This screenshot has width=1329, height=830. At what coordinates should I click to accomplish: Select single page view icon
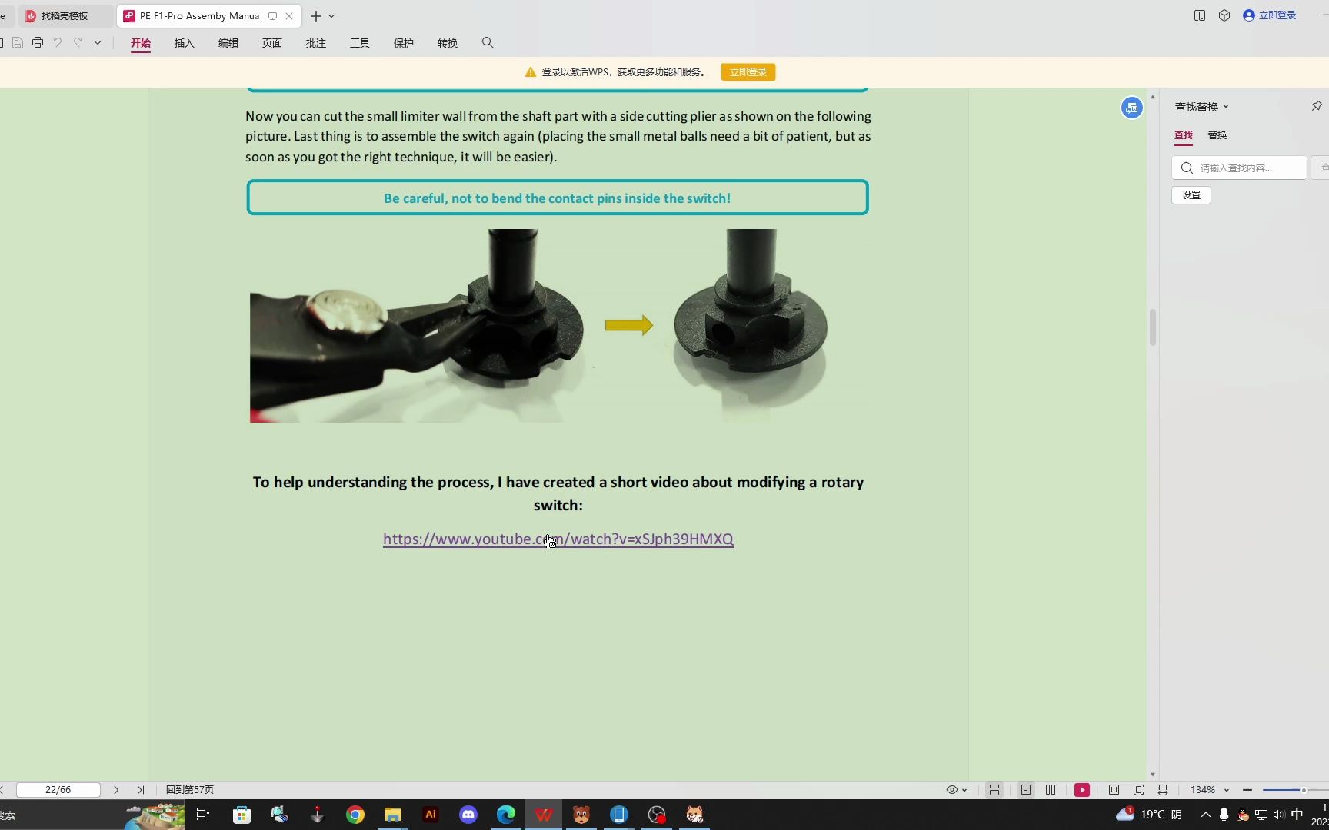[1026, 790]
